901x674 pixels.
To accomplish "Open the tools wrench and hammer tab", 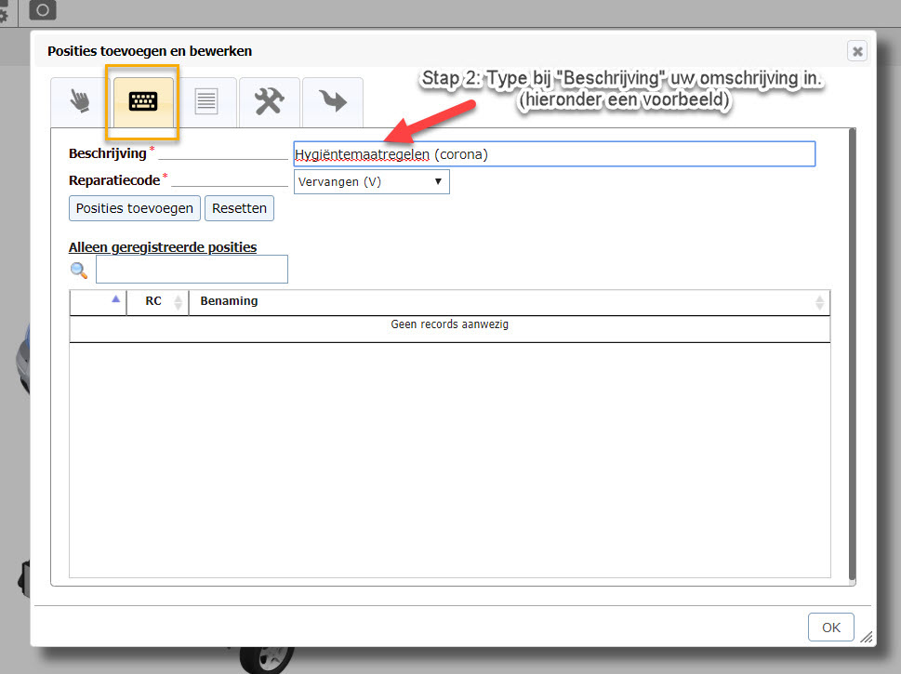I will coord(269,102).
